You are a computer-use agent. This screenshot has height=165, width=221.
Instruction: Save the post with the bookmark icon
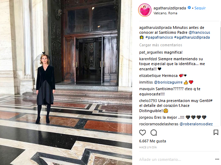216,132
